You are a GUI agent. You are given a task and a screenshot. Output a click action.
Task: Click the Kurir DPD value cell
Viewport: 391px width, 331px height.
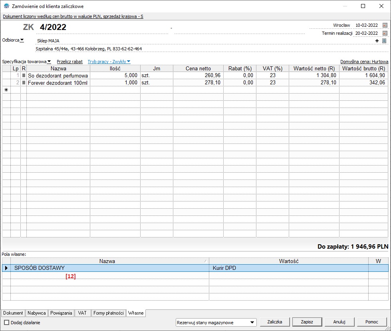288,268
